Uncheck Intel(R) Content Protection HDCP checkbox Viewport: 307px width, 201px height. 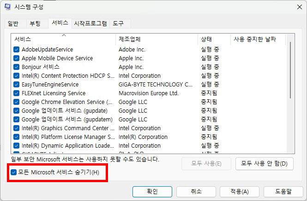pos(17,76)
